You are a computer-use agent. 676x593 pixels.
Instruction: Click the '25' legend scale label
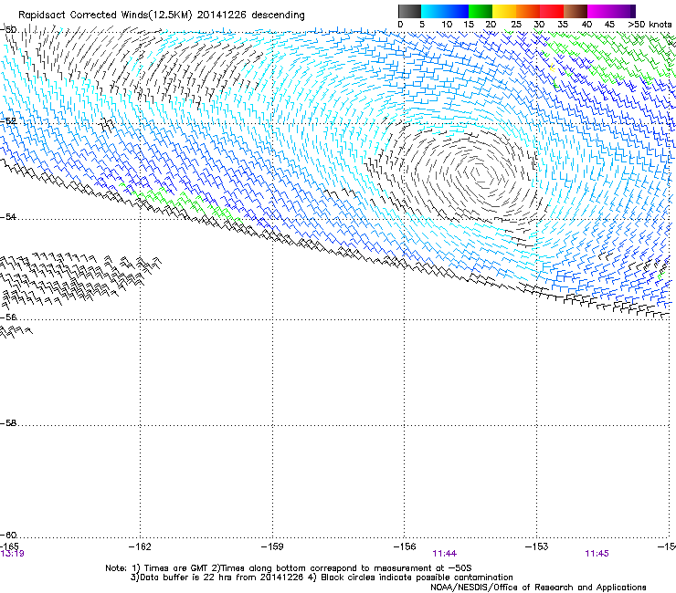click(x=515, y=25)
